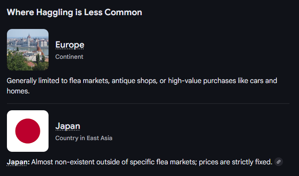Click the divider line between Europe and Japan
Viewport: 299px width, 176px height.
(x=148, y=104)
